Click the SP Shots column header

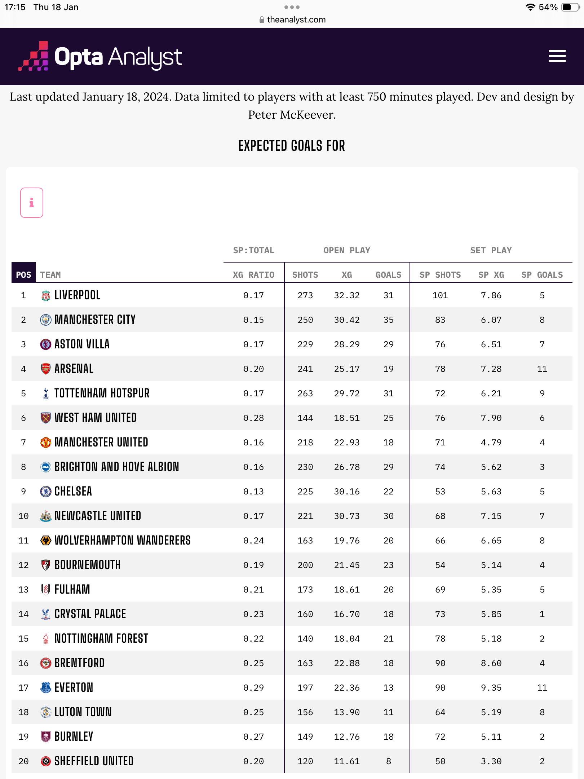[440, 275]
